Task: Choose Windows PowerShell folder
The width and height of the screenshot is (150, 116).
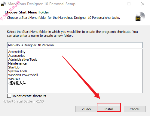Action: coord(23,75)
